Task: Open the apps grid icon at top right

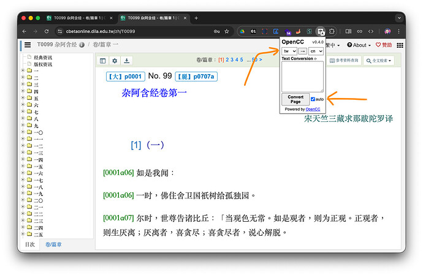Action: pos(400,45)
